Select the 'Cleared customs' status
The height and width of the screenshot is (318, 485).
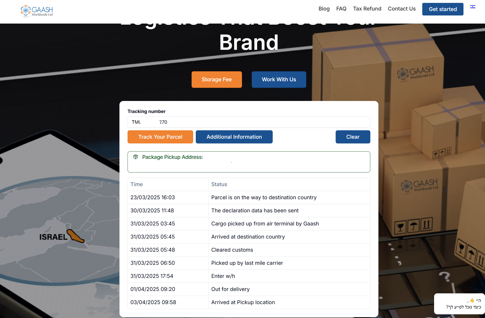click(232, 250)
